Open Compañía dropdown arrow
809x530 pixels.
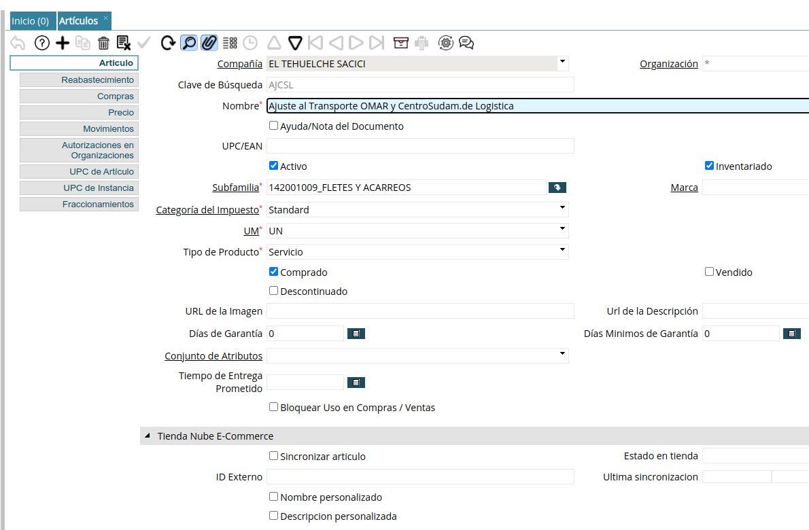click(x=563, y=63)
